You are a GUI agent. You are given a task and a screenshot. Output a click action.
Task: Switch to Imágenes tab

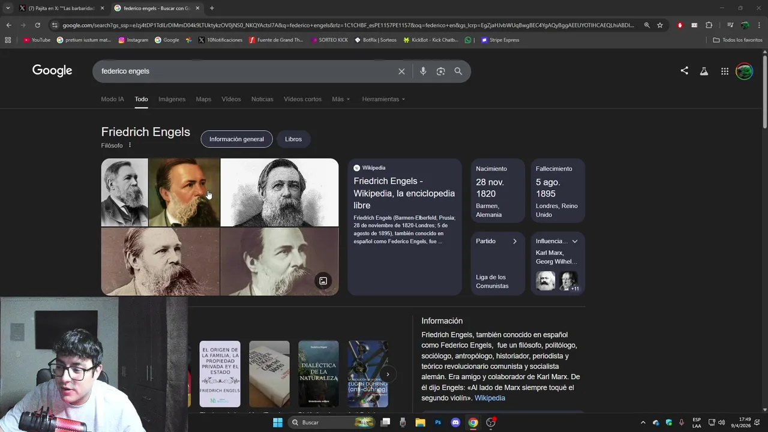[x=172, y=99]
